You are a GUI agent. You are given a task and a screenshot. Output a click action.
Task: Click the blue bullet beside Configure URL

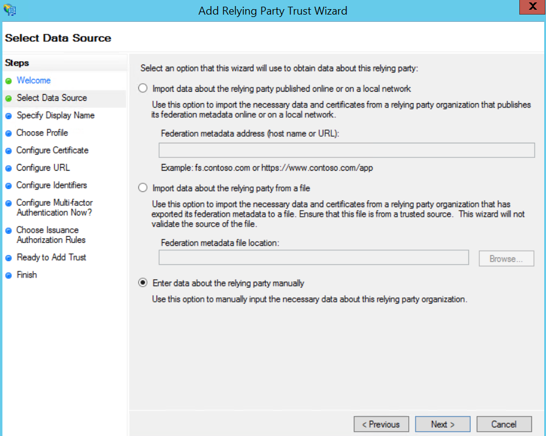[8, 168]
